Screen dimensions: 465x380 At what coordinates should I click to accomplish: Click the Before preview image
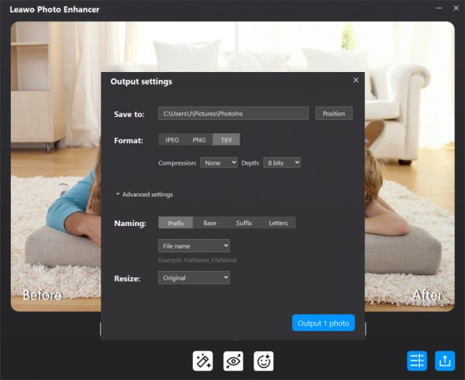56,166
